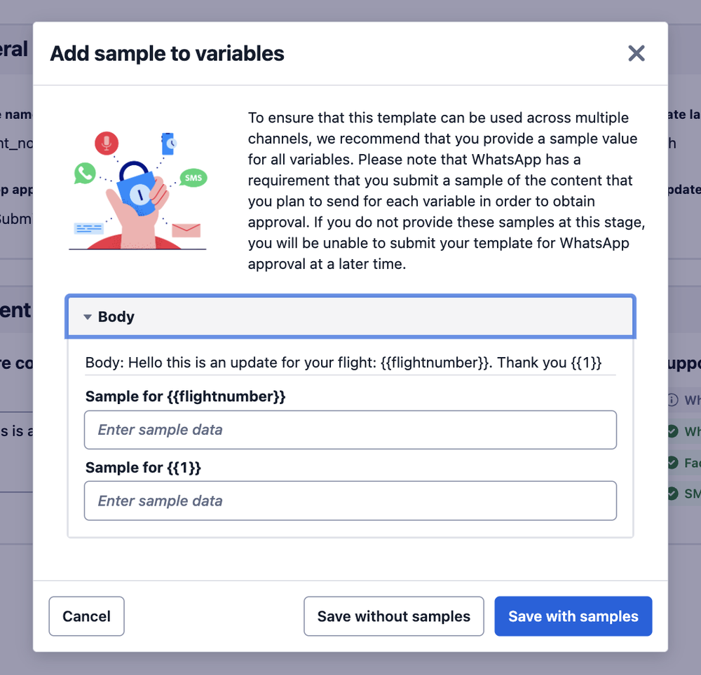Click the dialog title Add sample to variables
Screen dimensions: 701x675
[x=167, y=53]
